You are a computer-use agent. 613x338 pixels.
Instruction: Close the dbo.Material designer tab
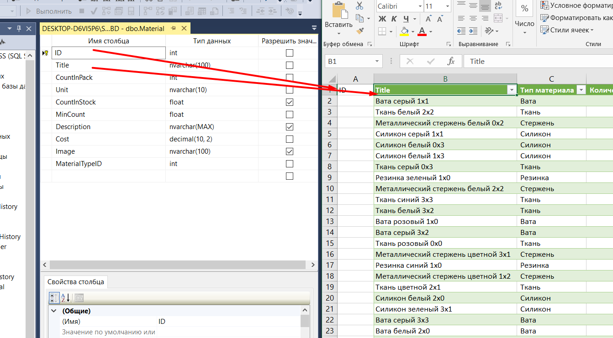(184, 28)
